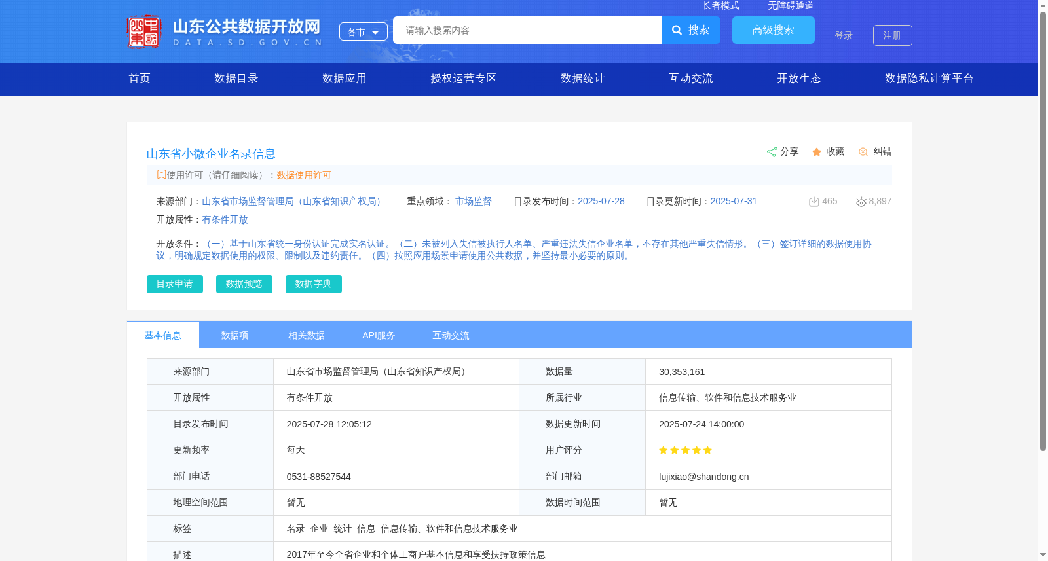Open the 数据应用 menu
The width and height of the screenshot is (1048, 561).
[345, 79]
